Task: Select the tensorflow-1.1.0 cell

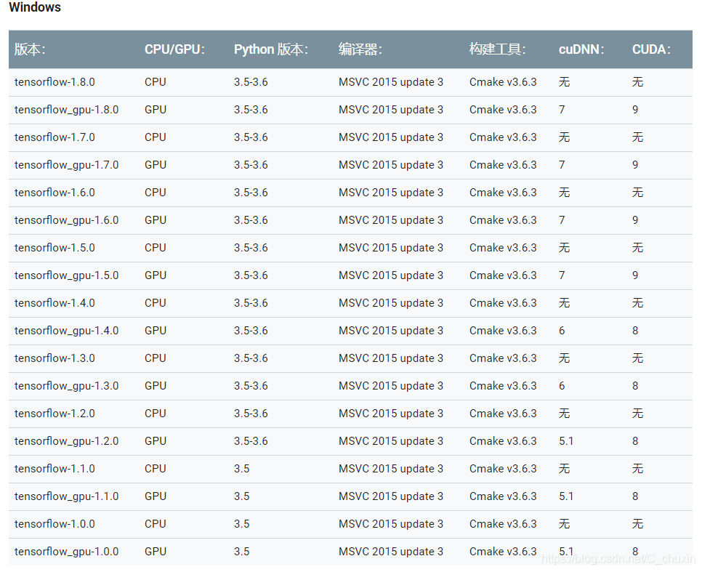Action: [x=55, y=469]
